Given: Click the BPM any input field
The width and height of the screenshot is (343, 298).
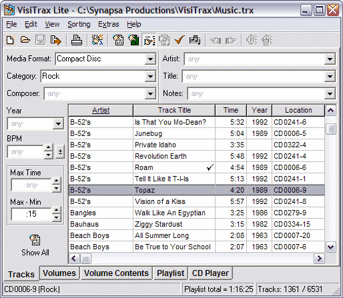Looking at the screenshot, I should (x=25, y=151).
